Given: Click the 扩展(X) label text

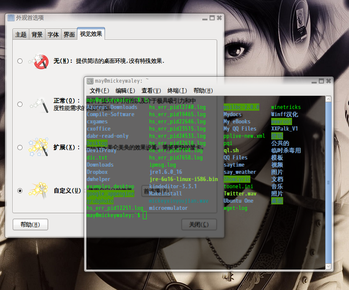Looking at the screenshot, I should [66, 147].
